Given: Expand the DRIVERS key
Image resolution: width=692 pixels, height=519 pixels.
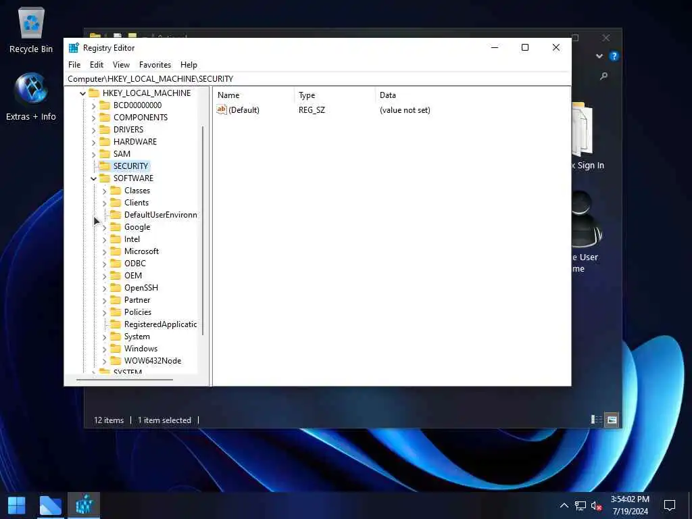Looking at the screenshot, I should [93, 130].
